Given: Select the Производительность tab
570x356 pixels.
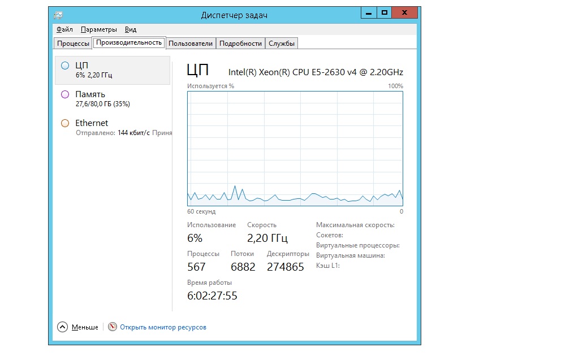Looking at the screenshot, I should coord(129,42).
